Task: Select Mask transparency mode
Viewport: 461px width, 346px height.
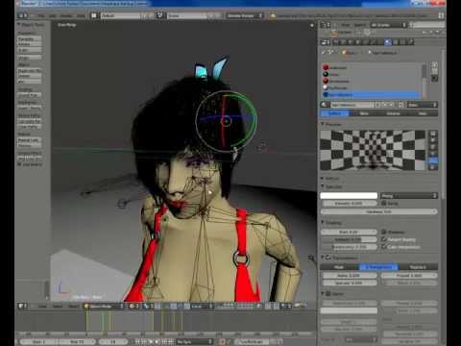Action: [340, 267]
